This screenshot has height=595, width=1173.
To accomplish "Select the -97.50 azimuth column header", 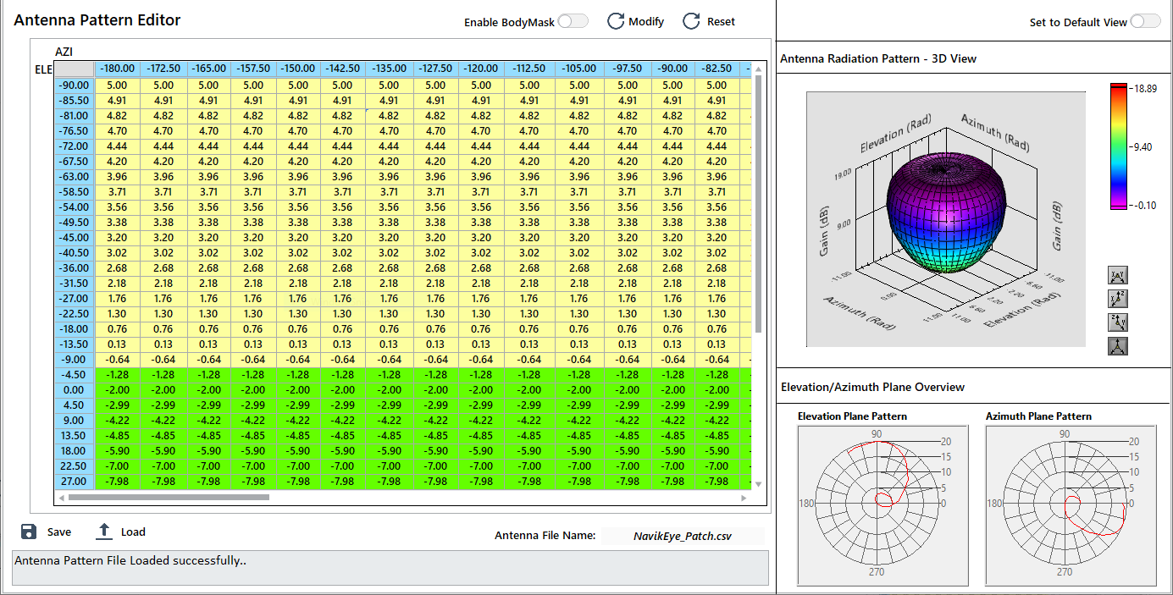I will click(x=628, y=69).
